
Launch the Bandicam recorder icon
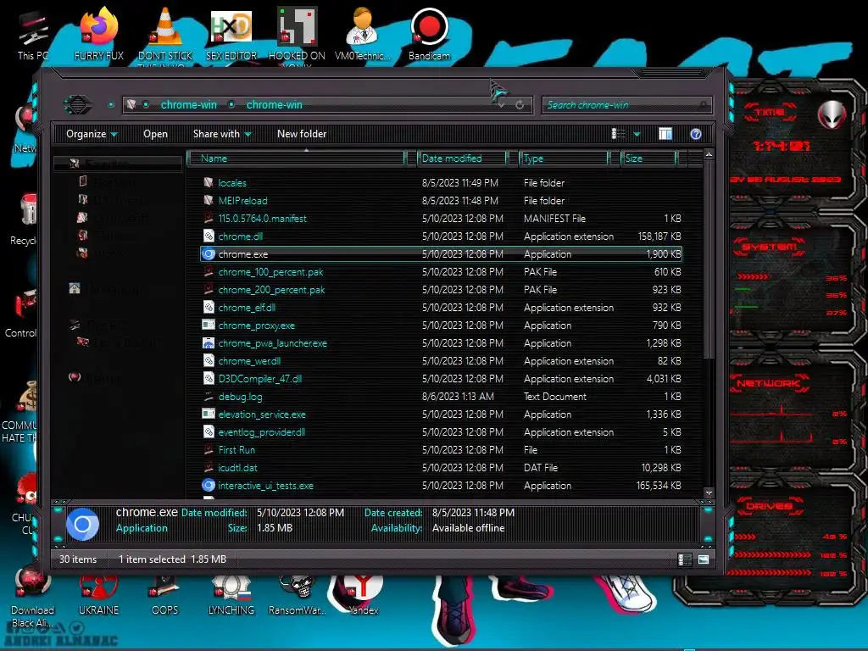(x=429, y=36)
